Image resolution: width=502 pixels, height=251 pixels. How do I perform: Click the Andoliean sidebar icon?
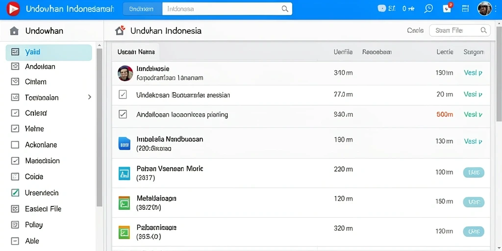(x=15, y=66)
